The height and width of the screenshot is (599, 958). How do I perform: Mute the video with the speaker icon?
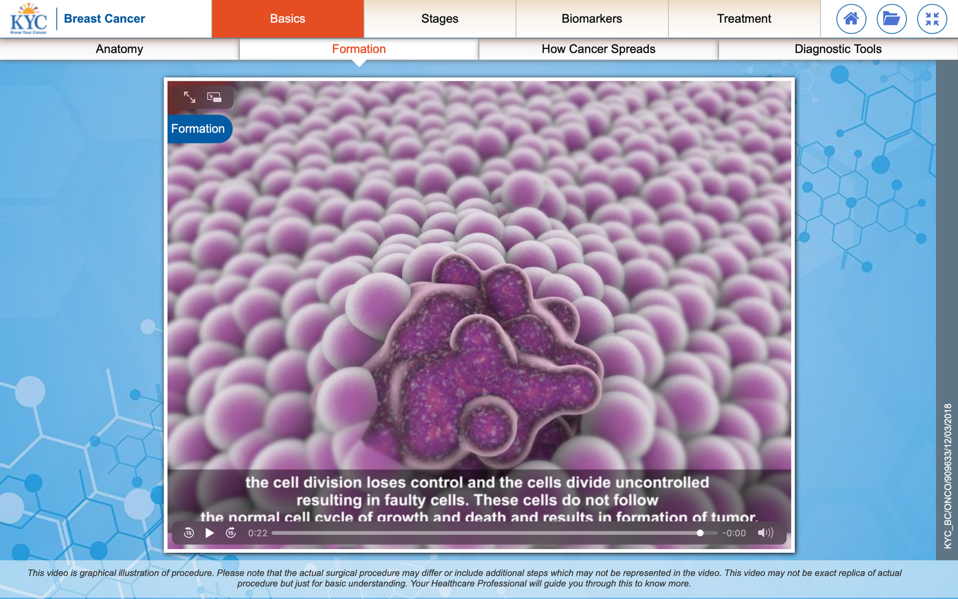765,532
